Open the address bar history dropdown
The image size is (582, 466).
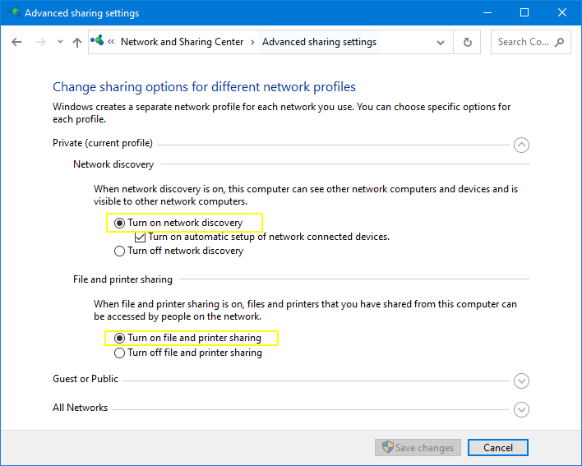442,43
